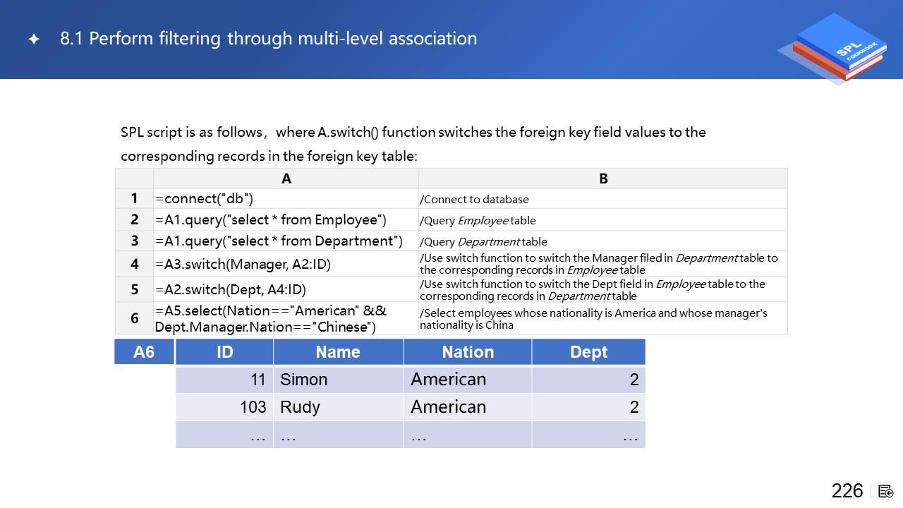Click the '/Connect to database' comment cell

pyautogui.click(x=603, y=199)
